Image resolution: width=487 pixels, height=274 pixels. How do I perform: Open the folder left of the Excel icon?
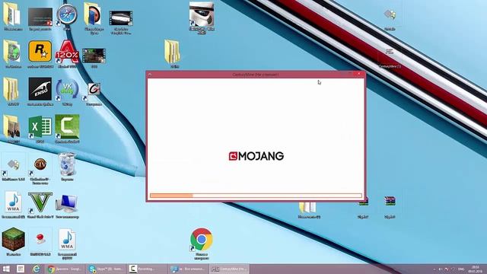coord(12,127)
